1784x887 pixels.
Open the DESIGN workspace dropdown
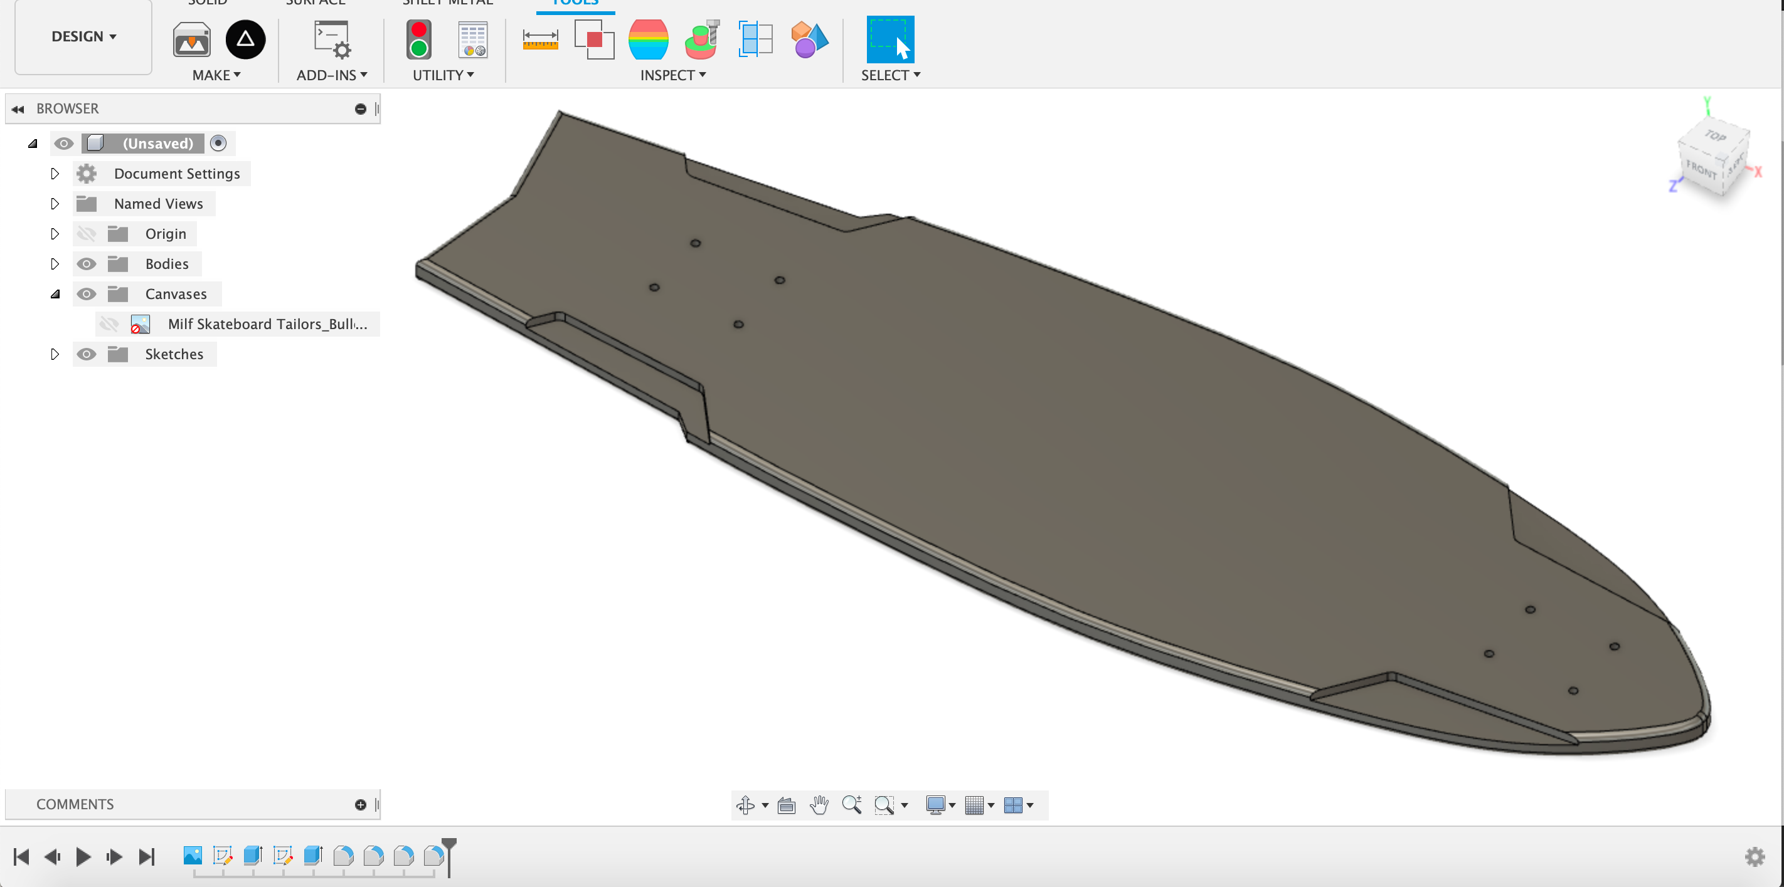tap(83, 36)
